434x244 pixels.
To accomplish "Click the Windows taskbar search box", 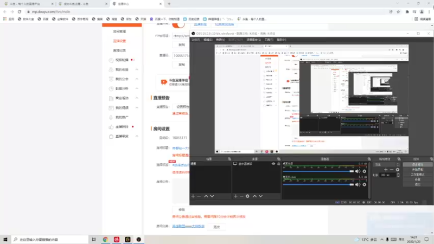I will point(50,239).
